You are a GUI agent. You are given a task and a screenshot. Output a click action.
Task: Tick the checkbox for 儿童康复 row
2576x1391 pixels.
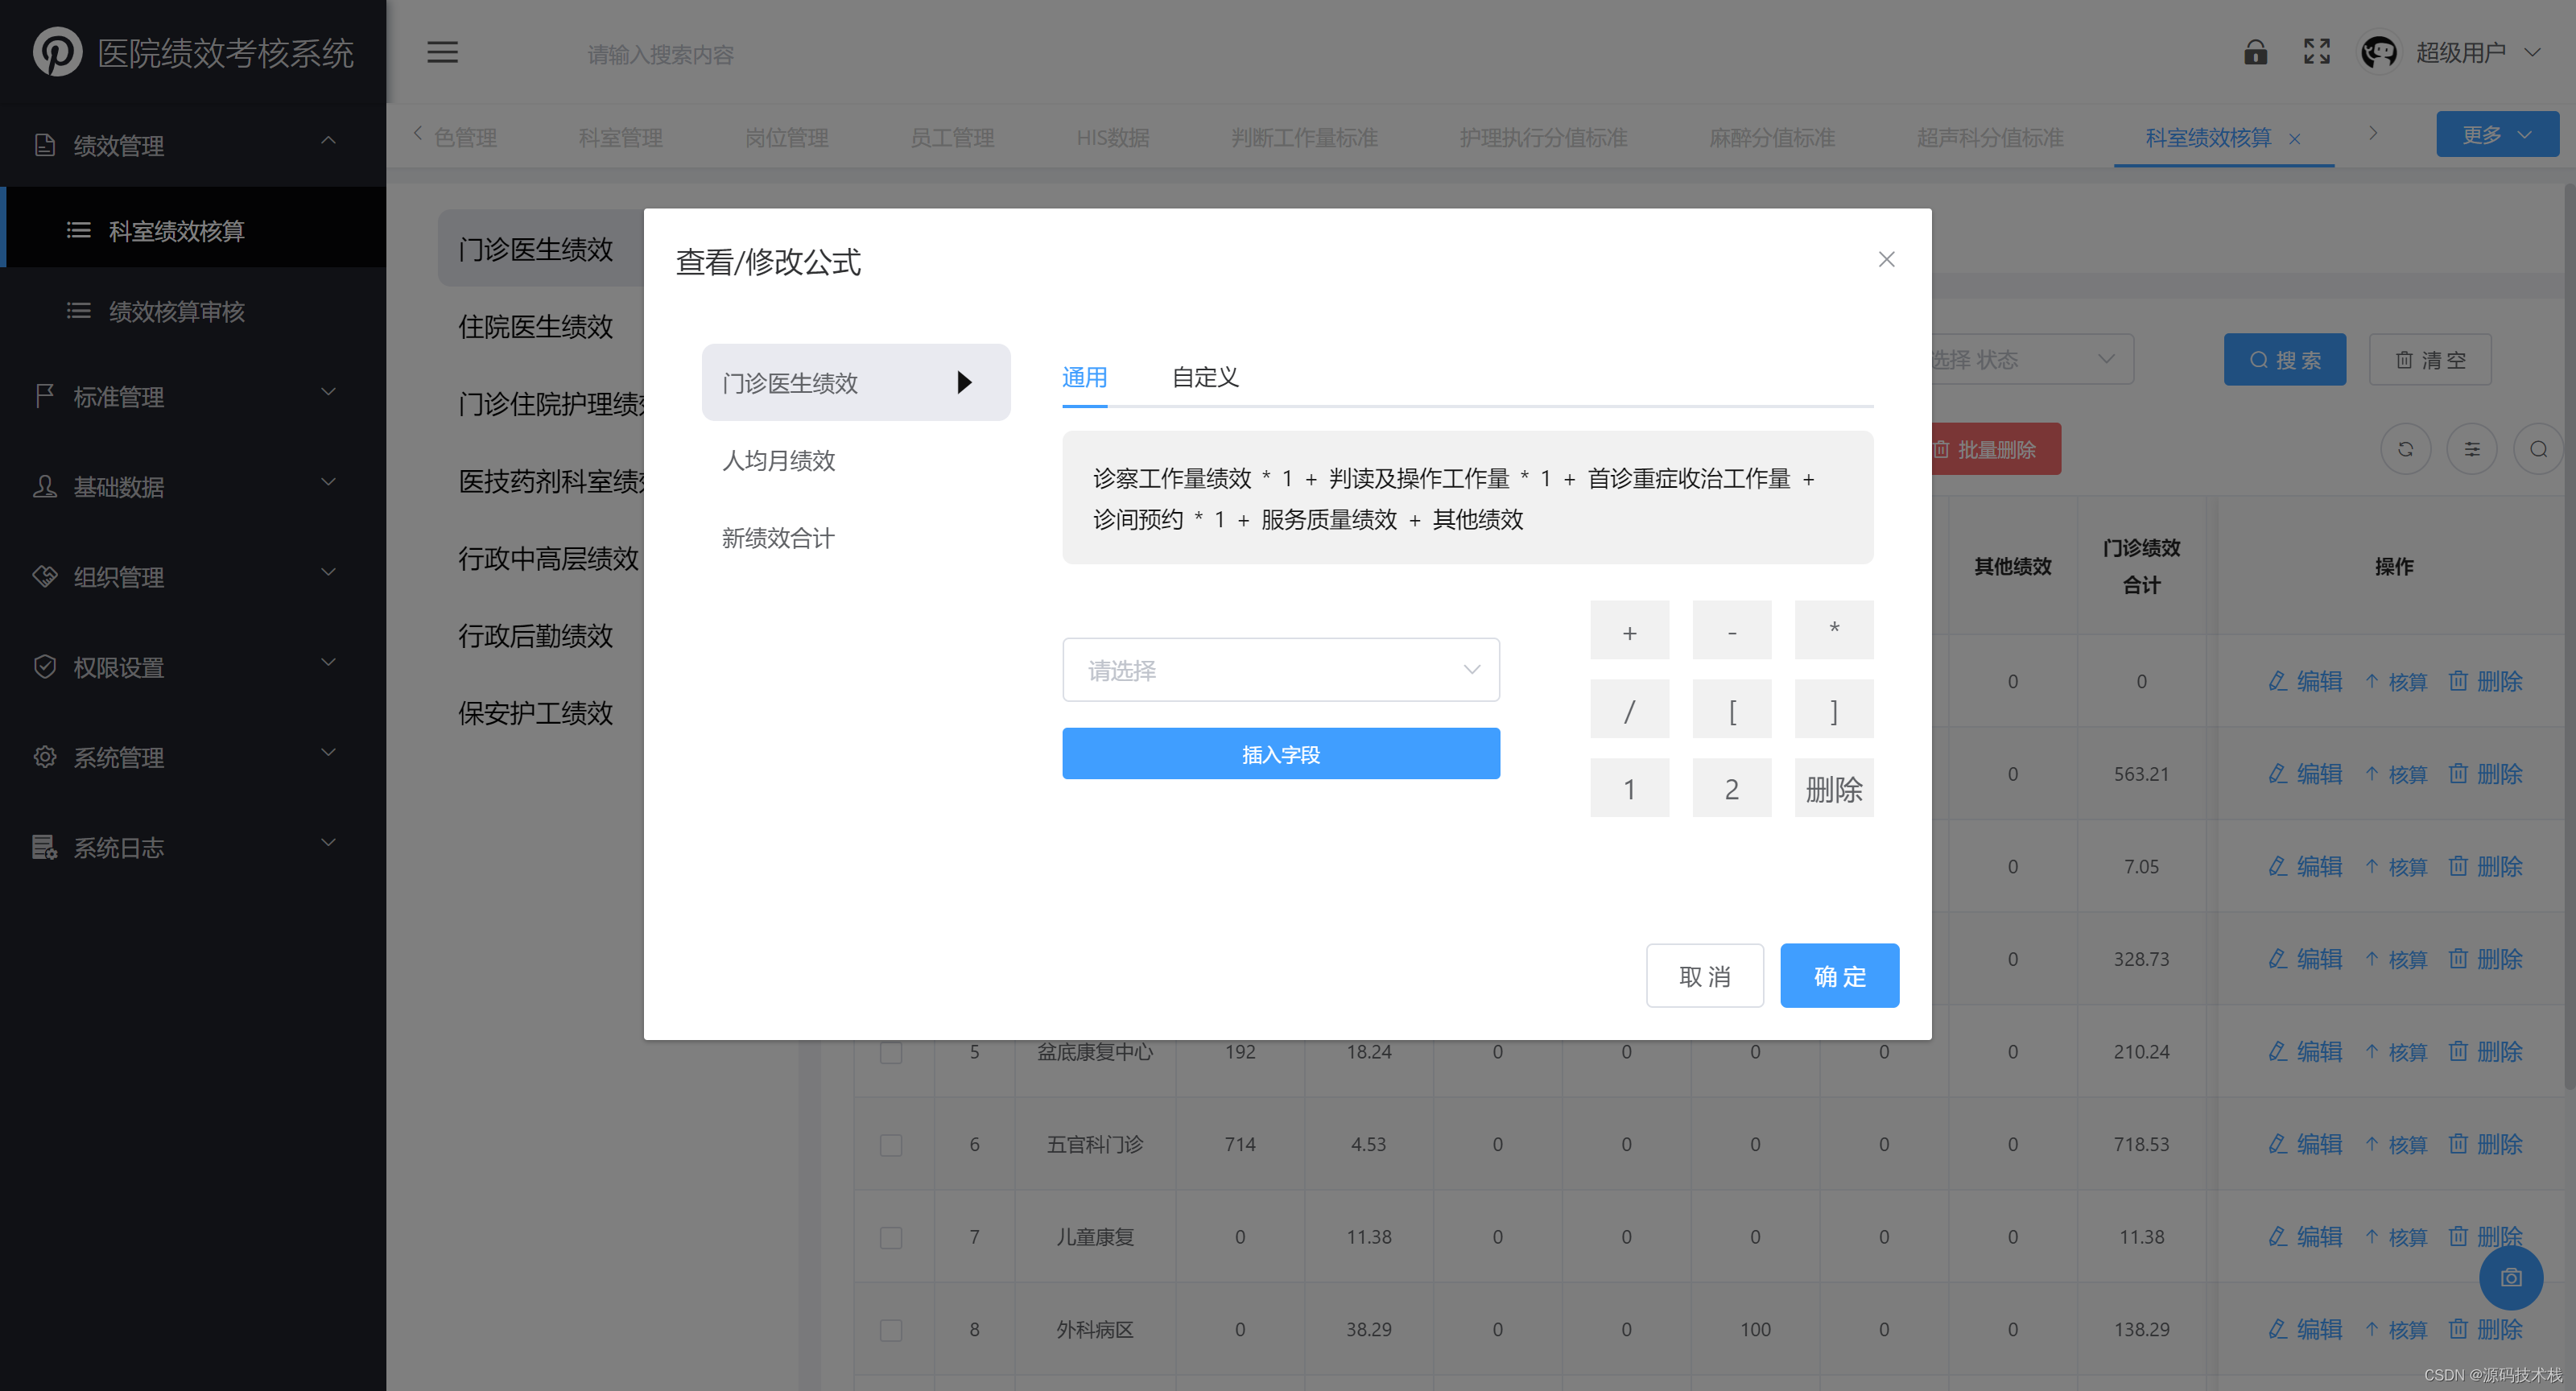890,1237
